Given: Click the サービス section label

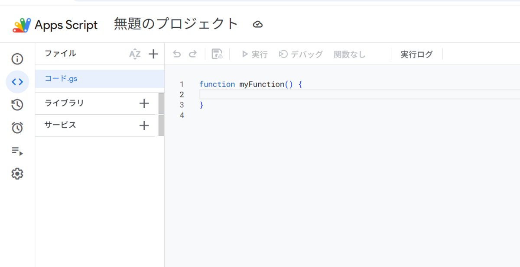Looking at the screenshot, I should 60,125.
